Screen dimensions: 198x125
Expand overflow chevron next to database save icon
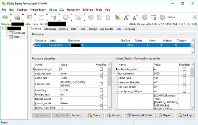click(x=23, y=14)
